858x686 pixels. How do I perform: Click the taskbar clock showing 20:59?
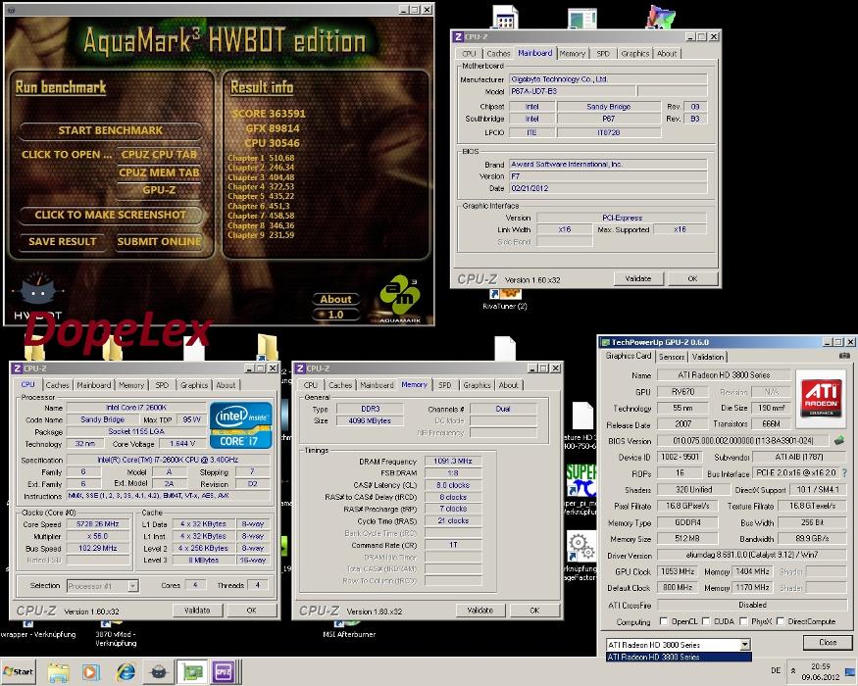coord(820,671)
